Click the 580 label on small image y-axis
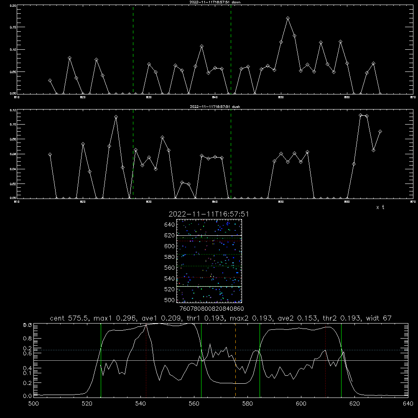Screen dimensions: 418x418 click(x=169, y=257)
